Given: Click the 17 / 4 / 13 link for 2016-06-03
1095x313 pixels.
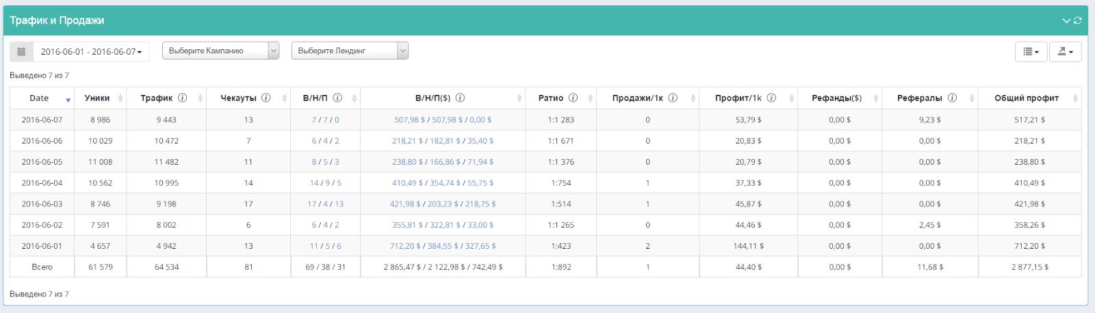Looking at the screenshot, I should pyautogui.click(x=325, y=204).
